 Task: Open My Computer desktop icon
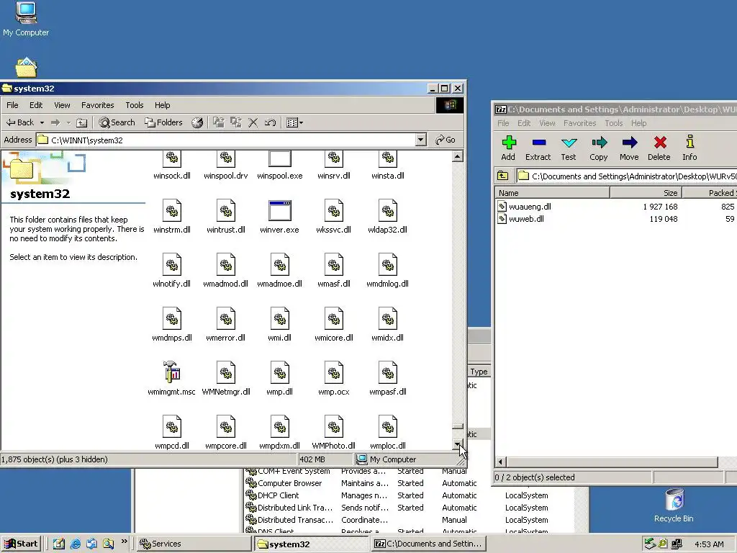pos(26,19)
